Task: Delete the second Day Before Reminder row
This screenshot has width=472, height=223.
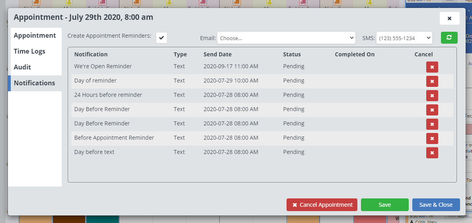Action: (432, 124)
